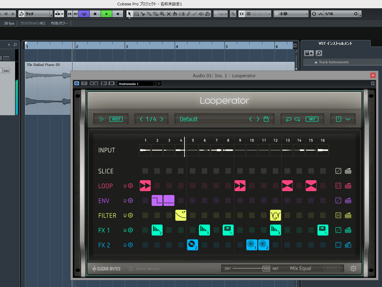Start Cubase transport playback

click(x=107, y=14)
